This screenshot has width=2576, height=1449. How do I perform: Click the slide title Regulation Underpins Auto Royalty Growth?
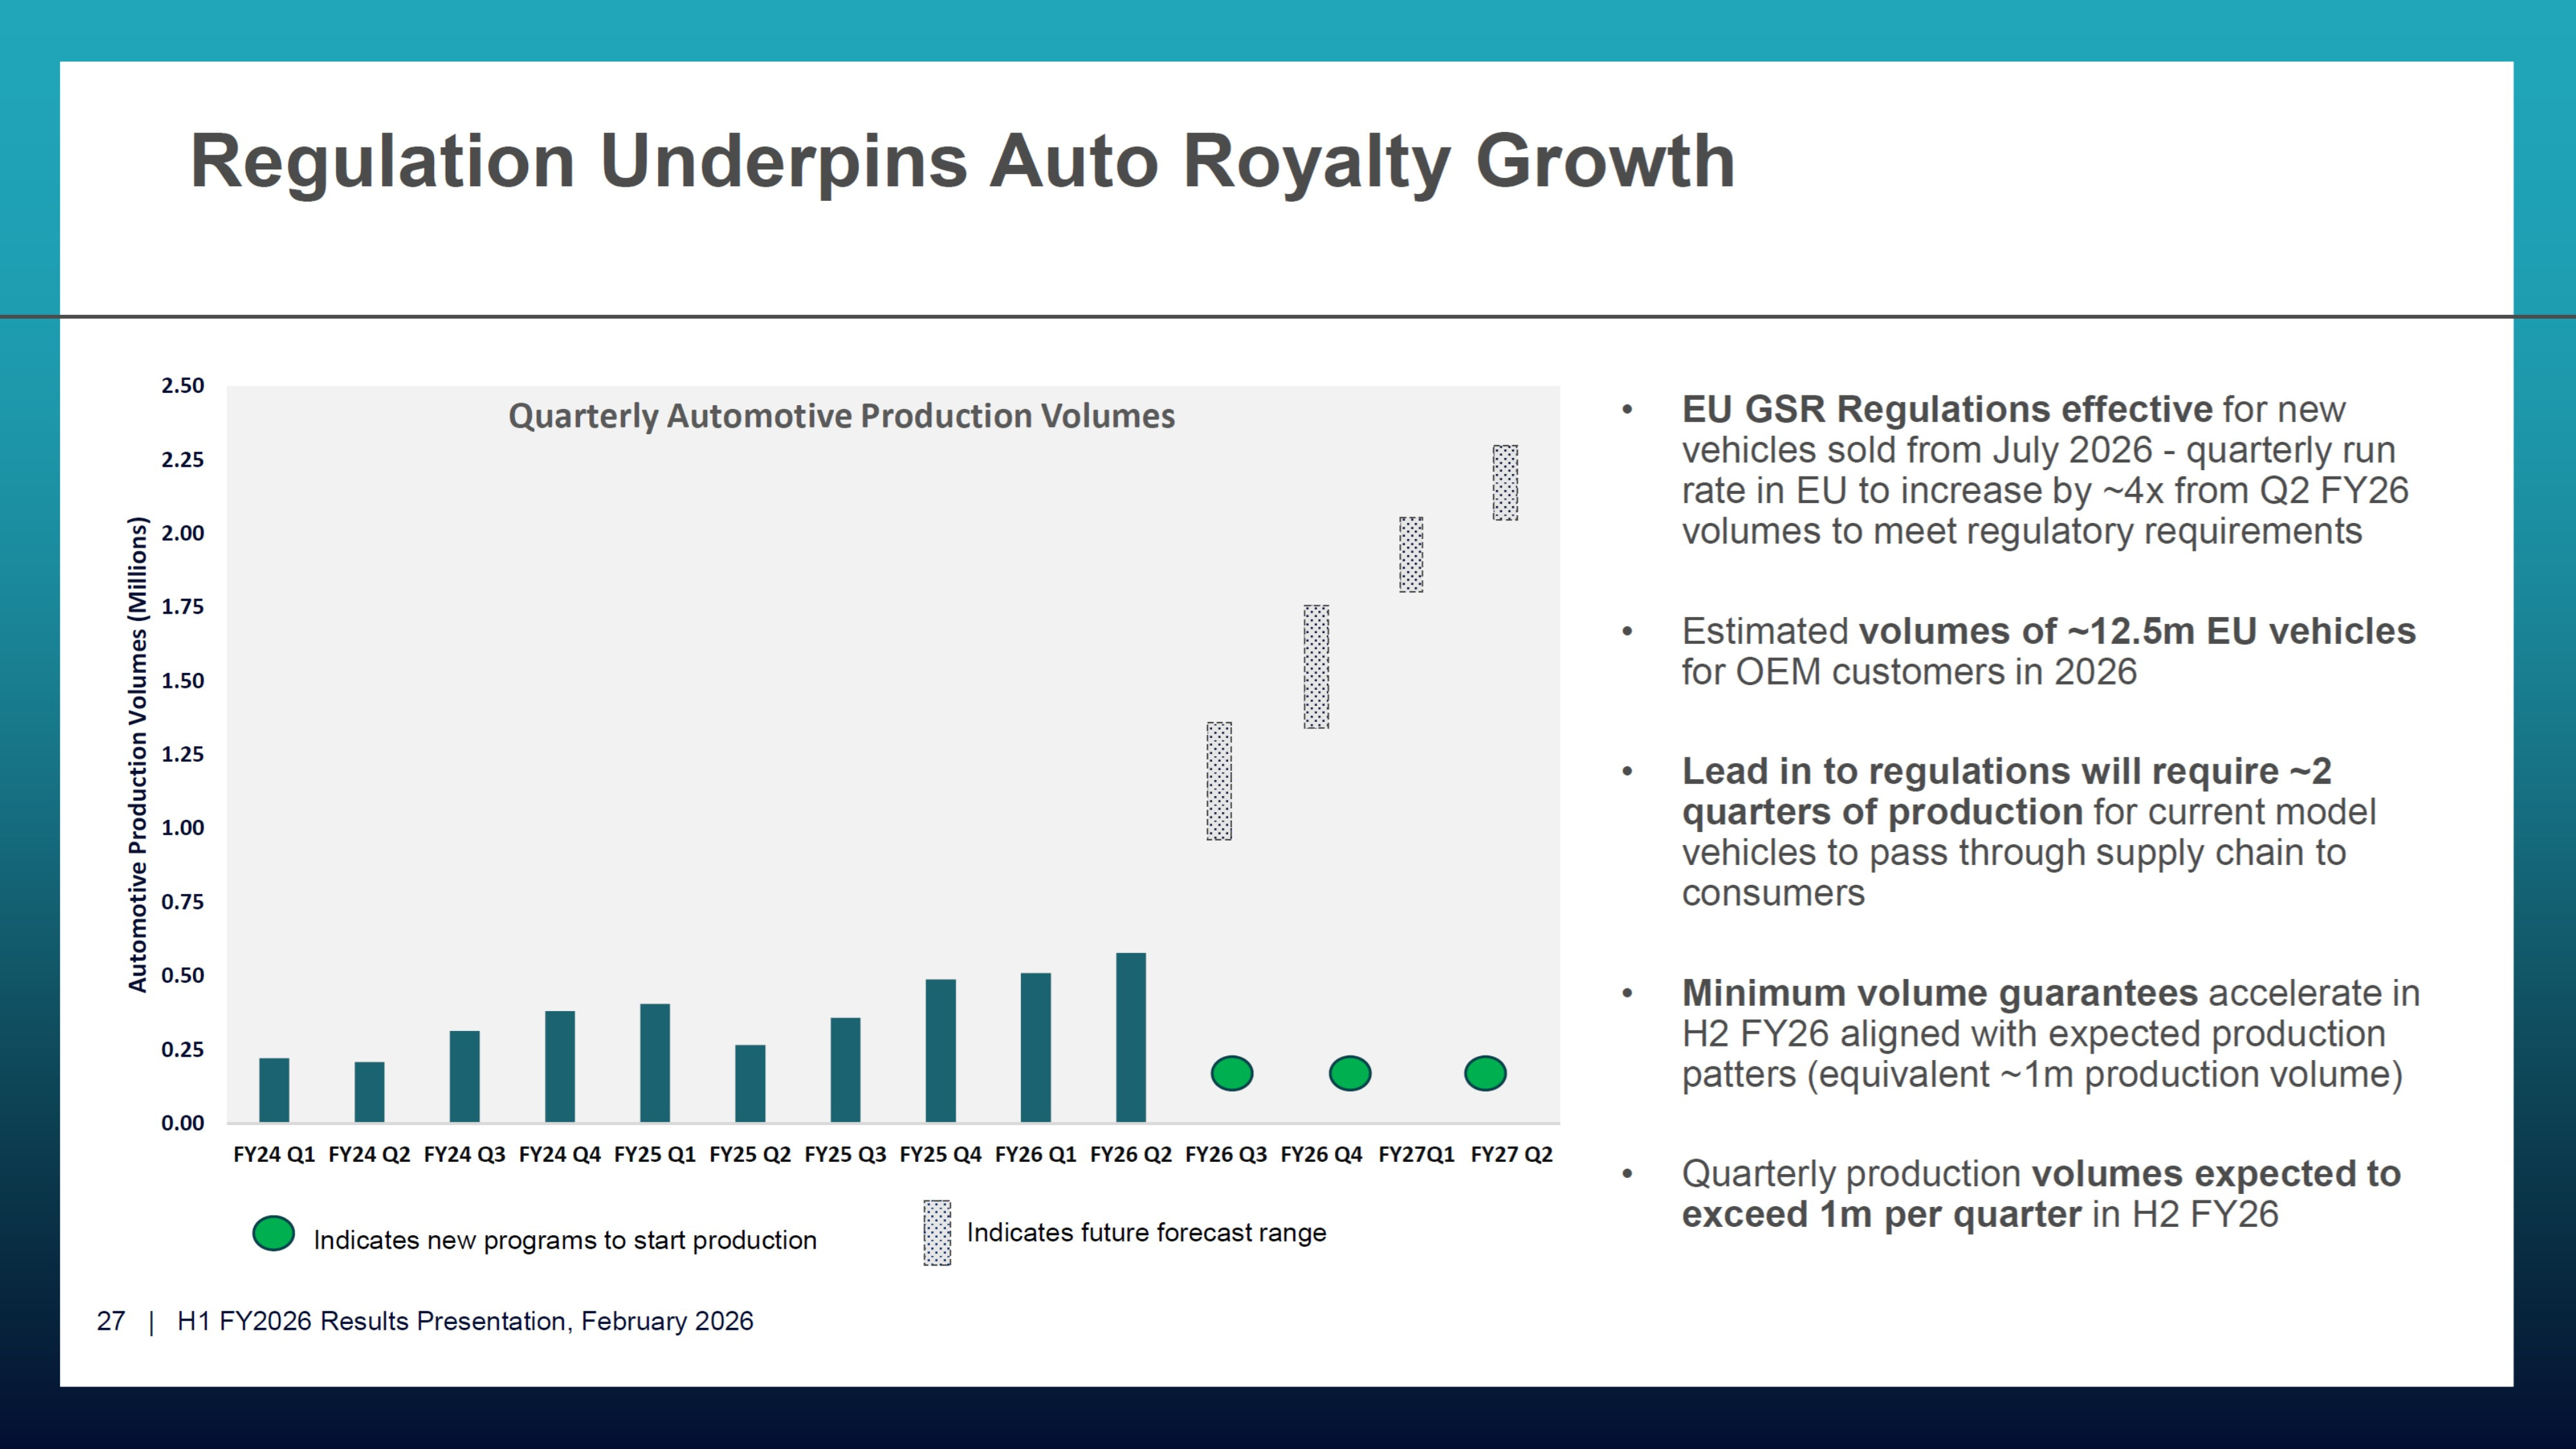point(962,161)
